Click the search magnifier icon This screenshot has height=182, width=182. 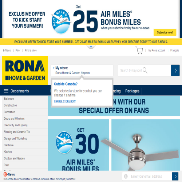pyautogui.click(x=145, y=70)
